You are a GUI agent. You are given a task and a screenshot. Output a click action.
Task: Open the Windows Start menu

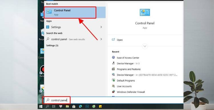[x=41, y=106]
